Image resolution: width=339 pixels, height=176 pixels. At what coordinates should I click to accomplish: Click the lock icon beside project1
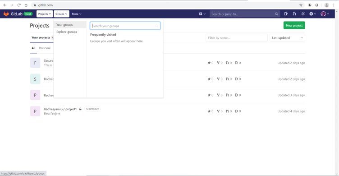80,109
